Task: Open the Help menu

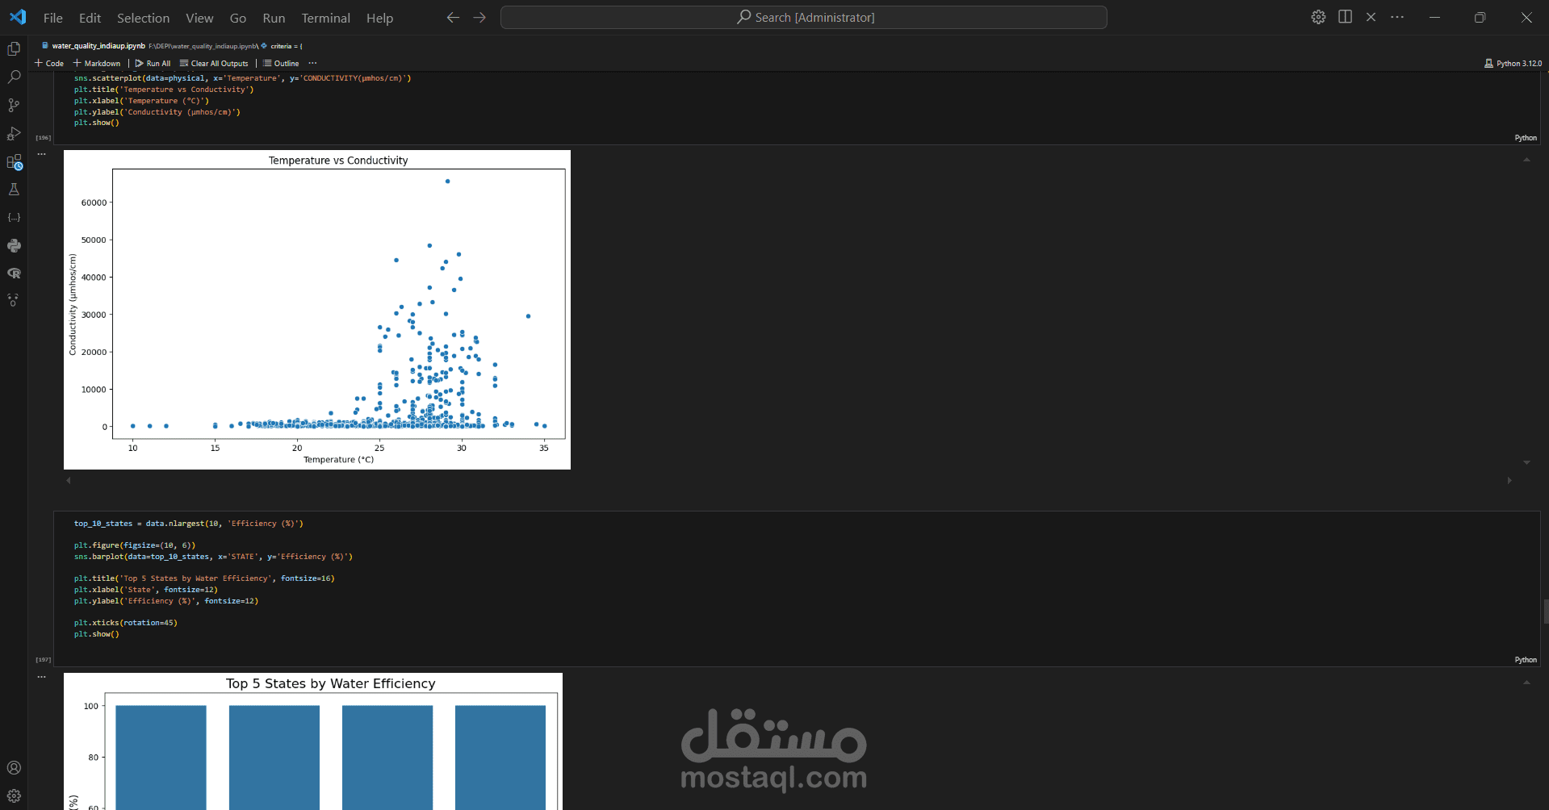Action: point(379,18)
